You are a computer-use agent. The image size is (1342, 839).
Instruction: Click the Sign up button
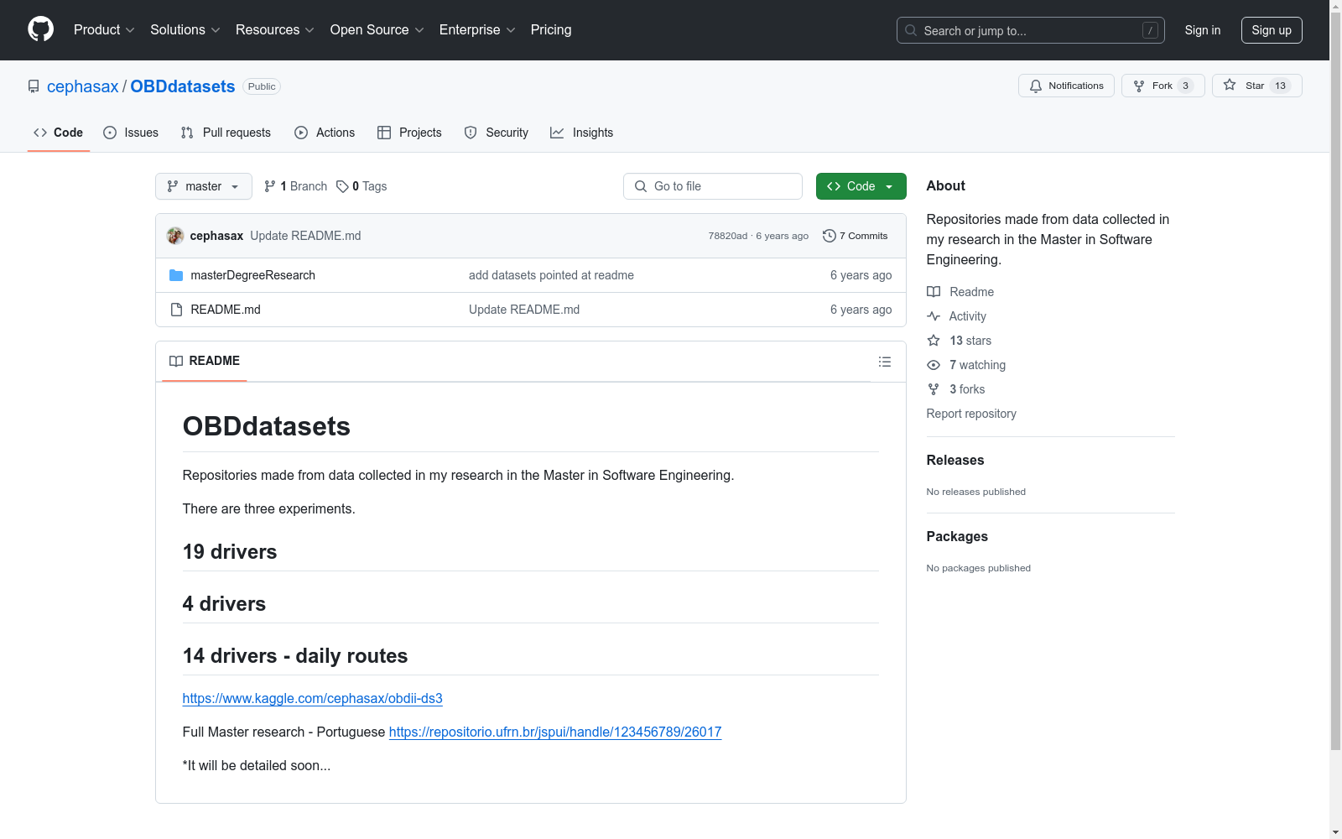tap(1272, 30)
